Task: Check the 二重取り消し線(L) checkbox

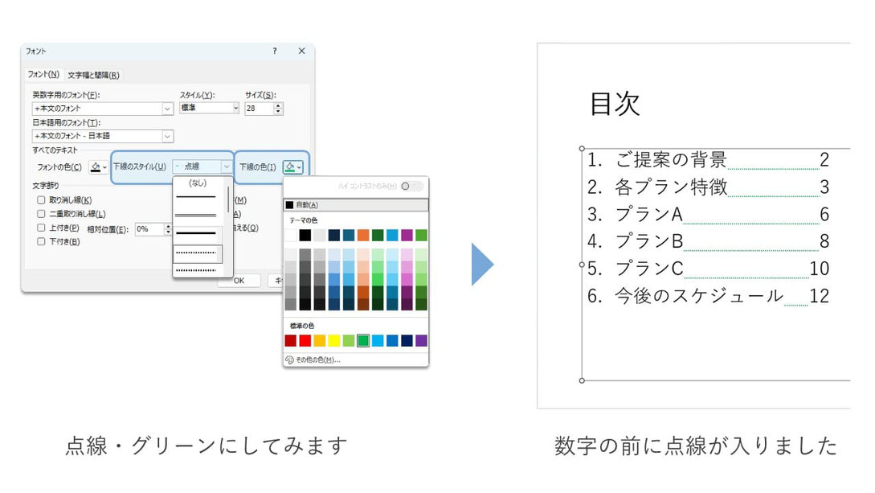Action: [41, 214]
